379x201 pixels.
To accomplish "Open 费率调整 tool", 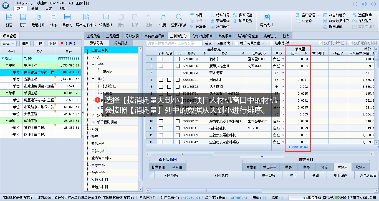I will (243, 15).
